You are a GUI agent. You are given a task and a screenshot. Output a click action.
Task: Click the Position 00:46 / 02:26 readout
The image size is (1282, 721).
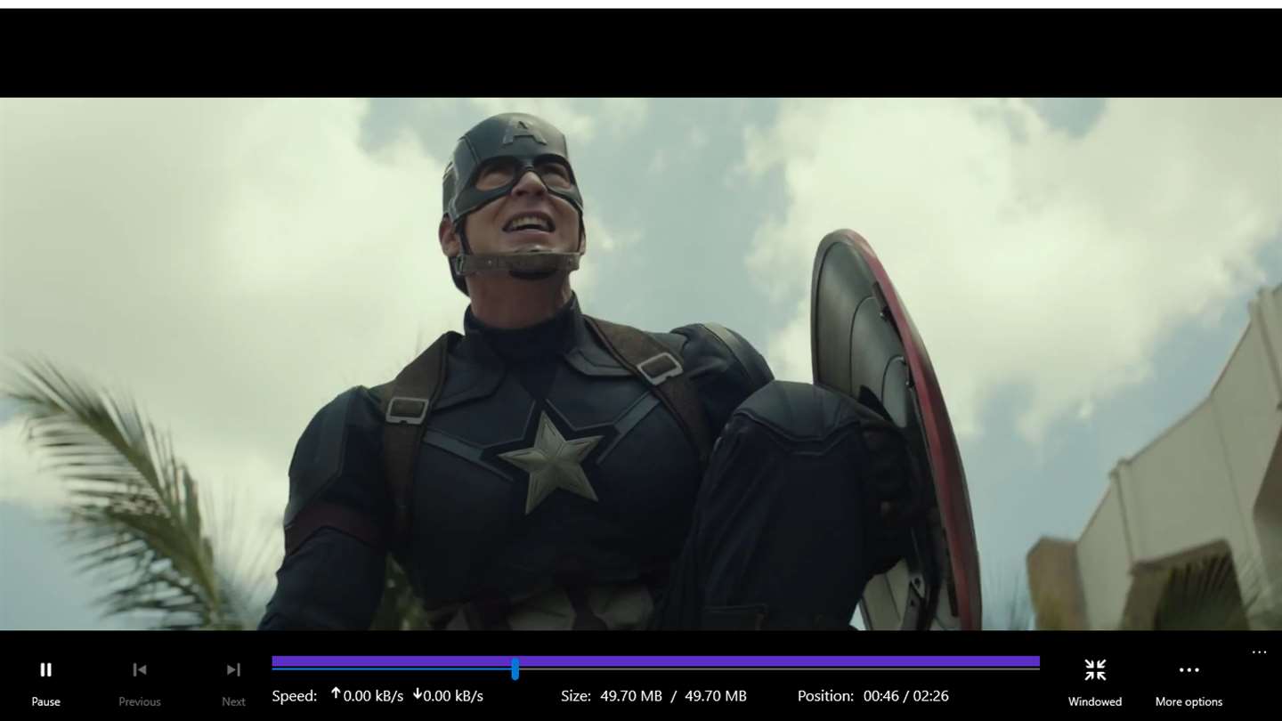click(872, 696)
